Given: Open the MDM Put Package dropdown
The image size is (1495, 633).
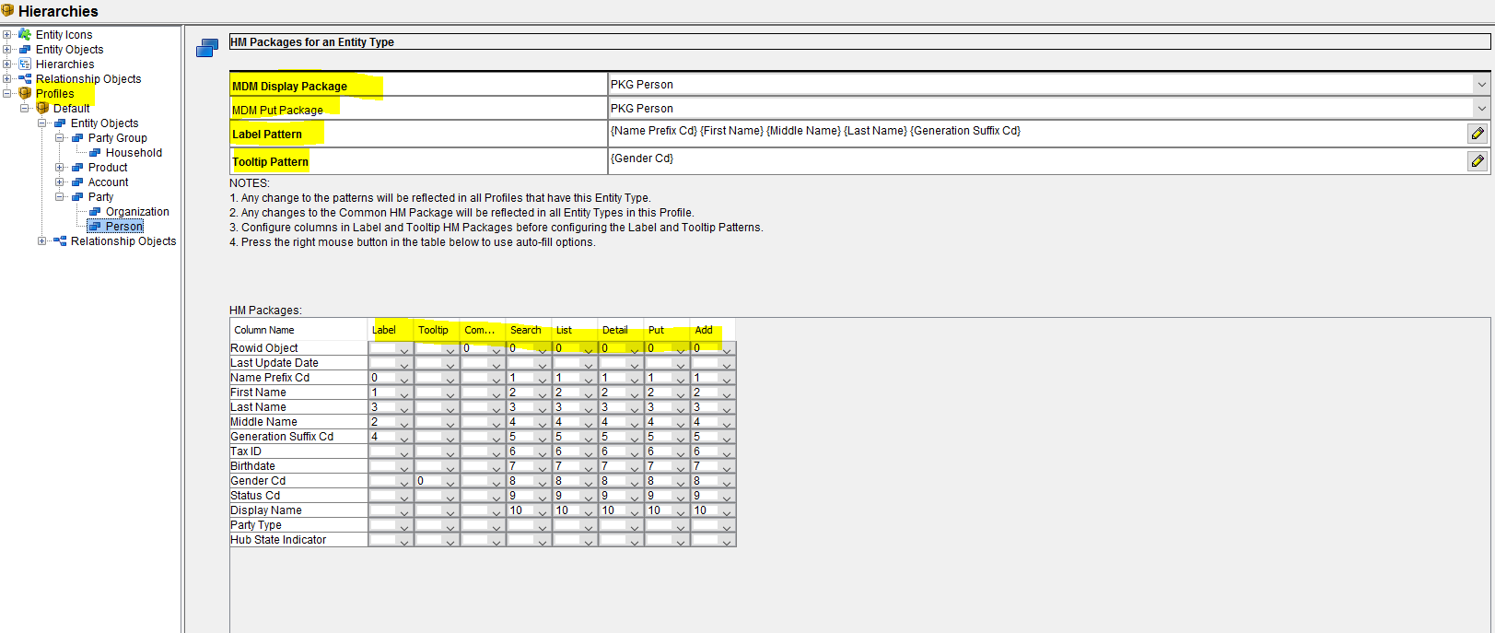Looking at the screenshot, I should click(x=1481, y=109).
